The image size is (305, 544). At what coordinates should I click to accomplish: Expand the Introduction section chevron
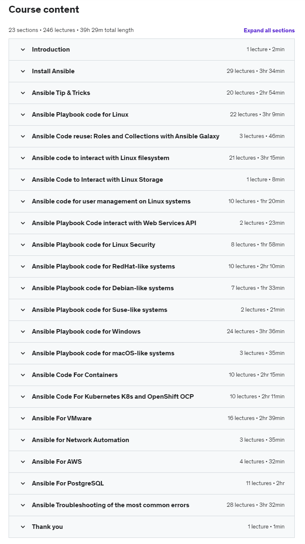[23, 50]
